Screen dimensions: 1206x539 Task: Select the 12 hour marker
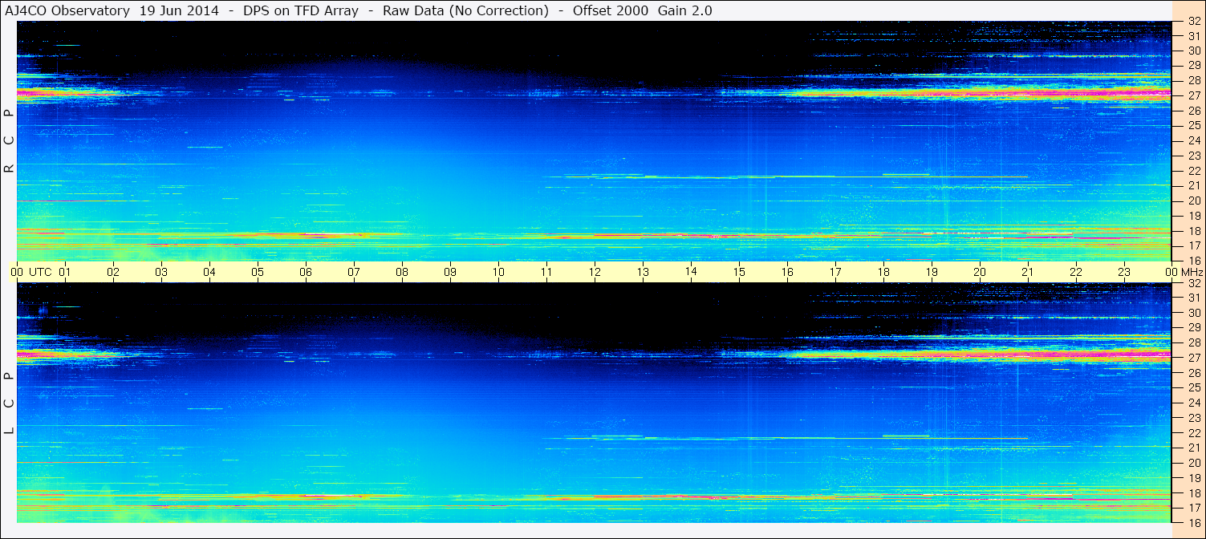coord(595,272)
